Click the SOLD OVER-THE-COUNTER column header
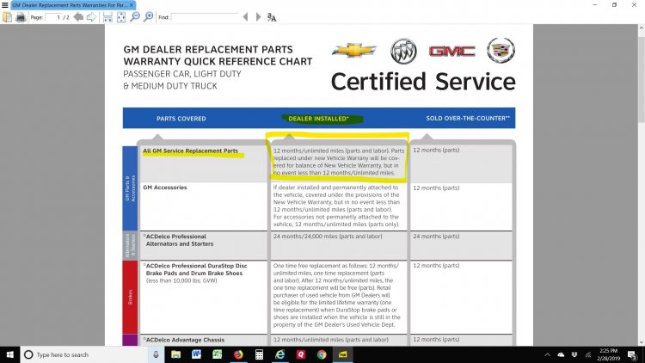 pos(468,118)
